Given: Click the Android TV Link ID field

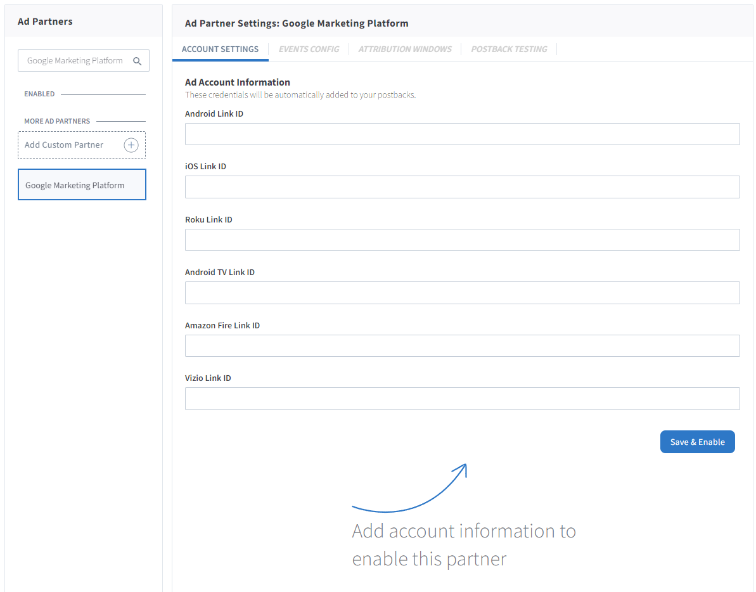Looking at the screenshot, I should pos(463,293).
